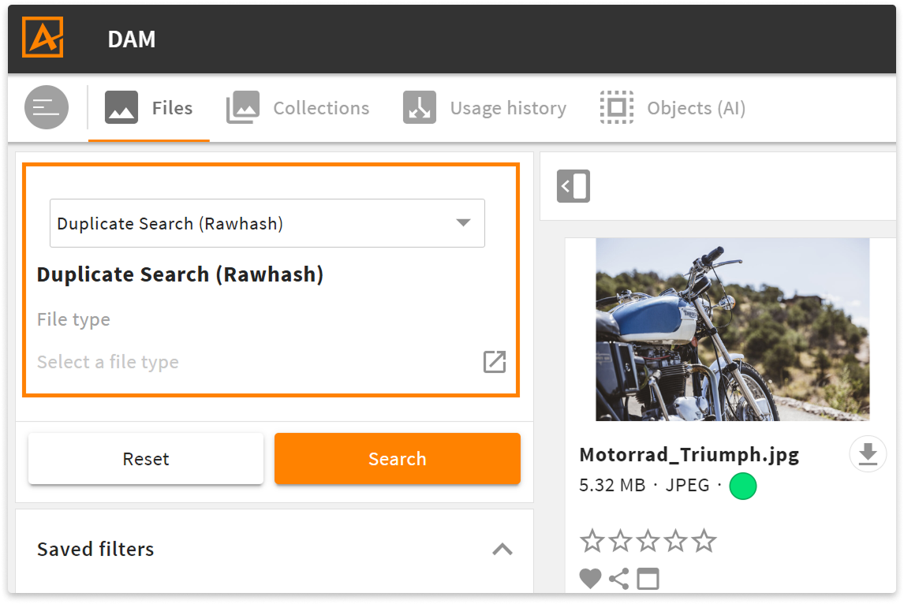Switch to the Files tab
This screenshot has height=604, width=904.
coord(149,108)
